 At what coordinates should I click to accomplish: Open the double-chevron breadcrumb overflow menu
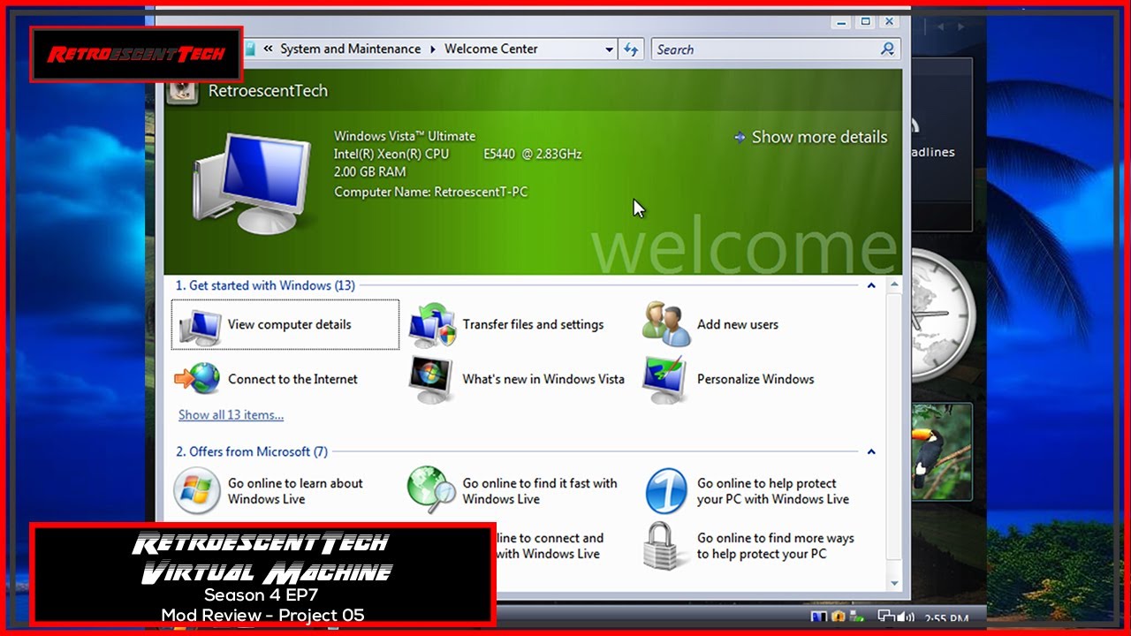coord(268,49)
